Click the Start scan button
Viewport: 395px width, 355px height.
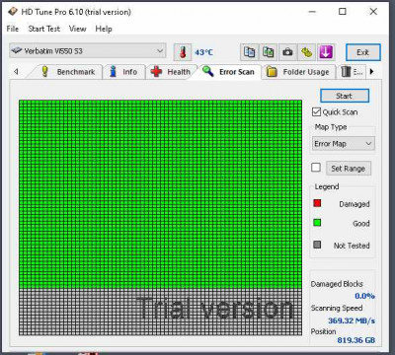click(x=345, y=96)
